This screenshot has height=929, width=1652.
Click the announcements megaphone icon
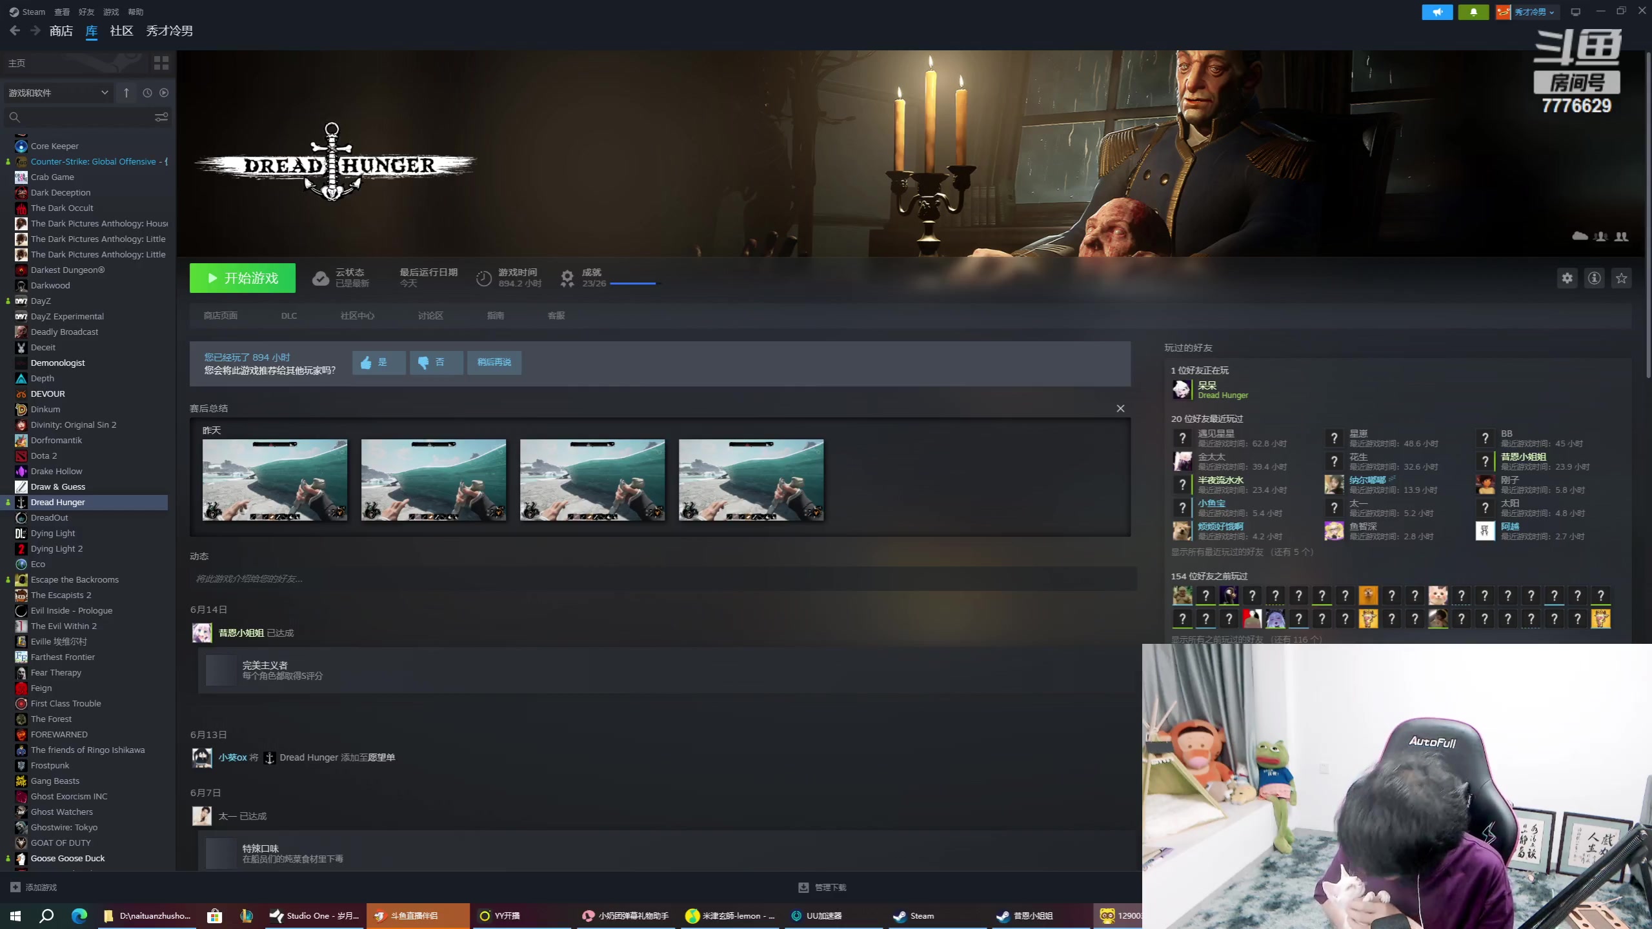pyautogui.click(x=1437, y=12)
